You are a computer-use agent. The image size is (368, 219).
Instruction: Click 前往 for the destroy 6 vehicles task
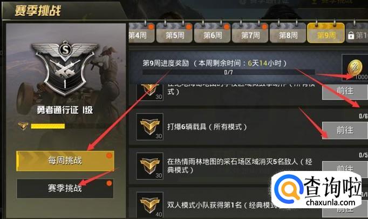coord(345,131)
